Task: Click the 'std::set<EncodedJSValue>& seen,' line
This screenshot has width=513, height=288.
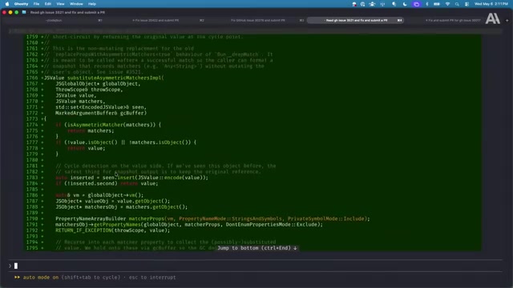Action: 101,107
